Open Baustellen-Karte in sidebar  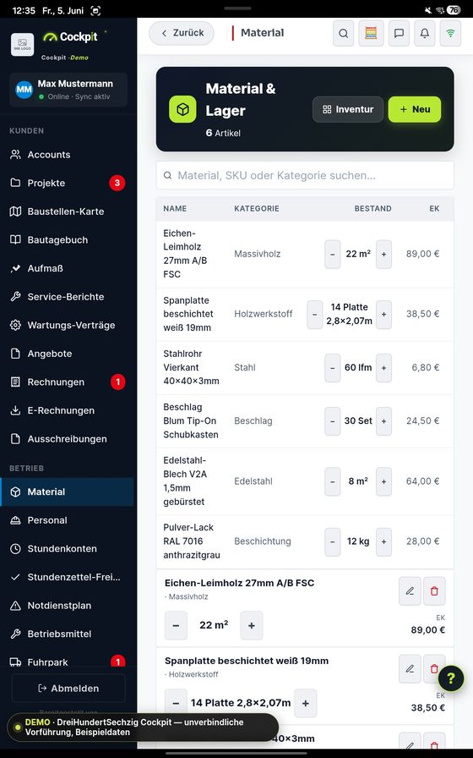point(67,211)
